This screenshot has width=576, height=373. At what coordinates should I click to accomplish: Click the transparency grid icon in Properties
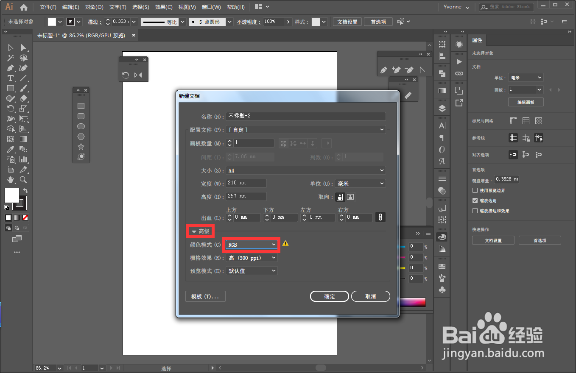(539, 121)
